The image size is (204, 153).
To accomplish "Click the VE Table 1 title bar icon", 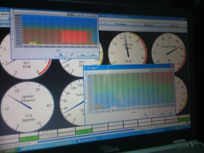I will point(85,68).
